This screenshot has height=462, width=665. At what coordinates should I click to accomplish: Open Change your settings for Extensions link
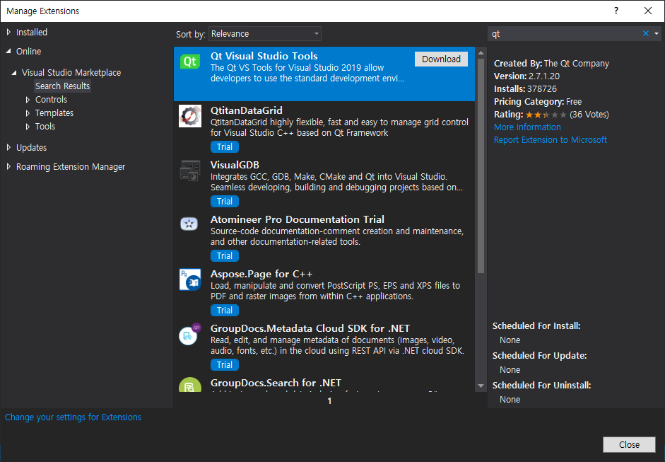[x=73, y=417]
